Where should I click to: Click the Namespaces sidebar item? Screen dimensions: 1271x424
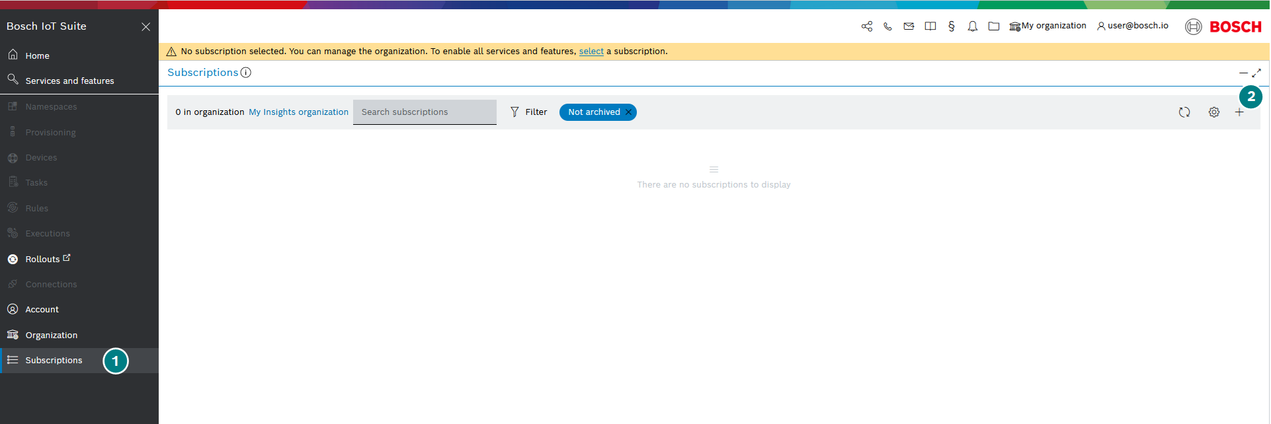(x=79, y=106)
